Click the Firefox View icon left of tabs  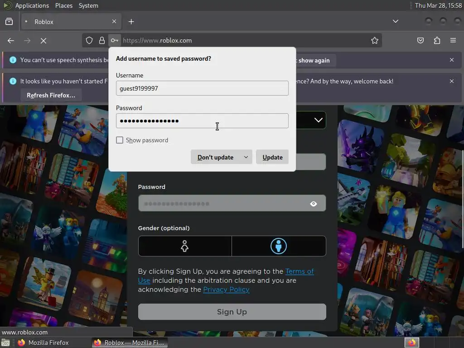[x=9, y=22]
